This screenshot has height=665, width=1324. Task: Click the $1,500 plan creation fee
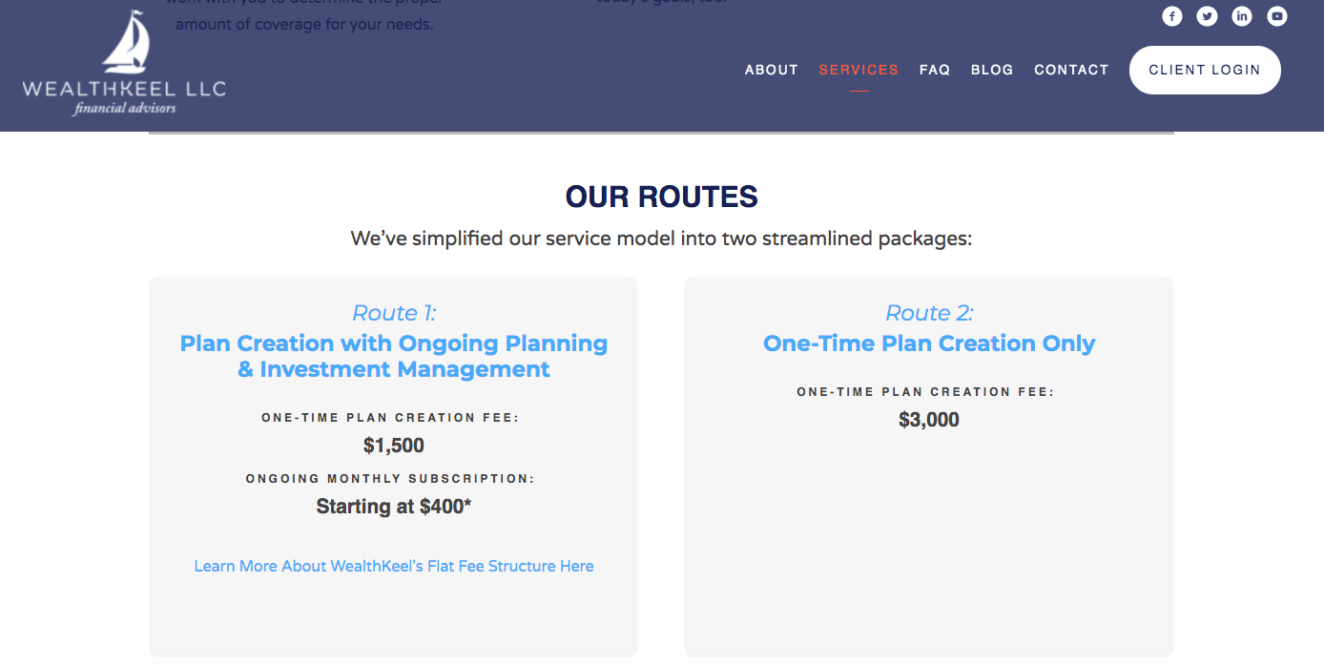coord(394,446)
